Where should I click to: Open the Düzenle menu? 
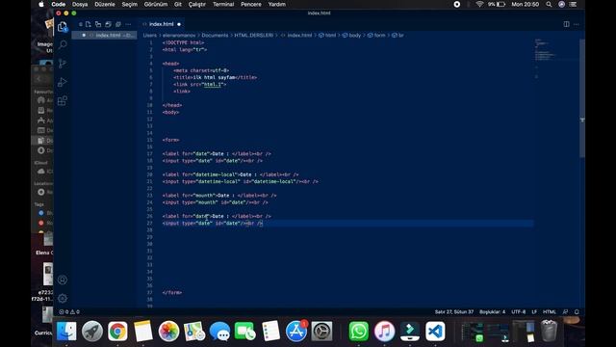(105, 4)
